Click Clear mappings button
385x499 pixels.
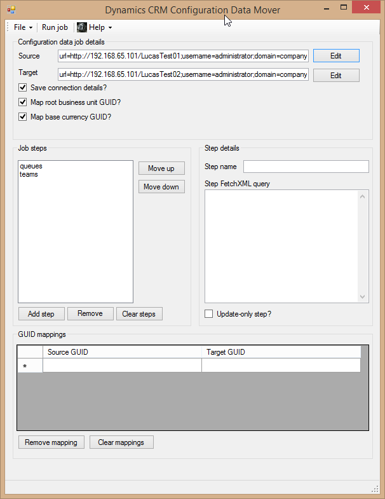pyautogui.click(x=121, y=442)
